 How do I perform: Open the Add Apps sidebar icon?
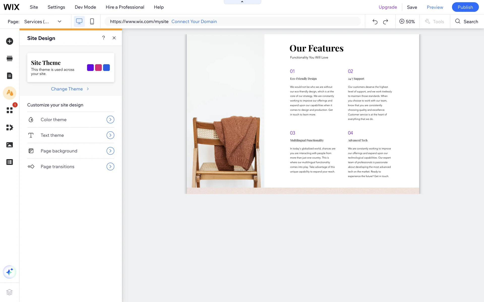pyautogui.click(x=10, y=110)
